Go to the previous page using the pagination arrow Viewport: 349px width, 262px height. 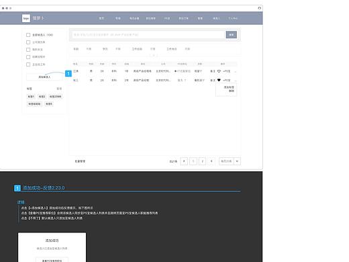(184, 161)
